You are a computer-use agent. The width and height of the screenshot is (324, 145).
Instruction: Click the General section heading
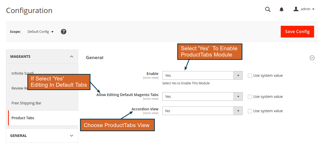[x=95, y=58]
